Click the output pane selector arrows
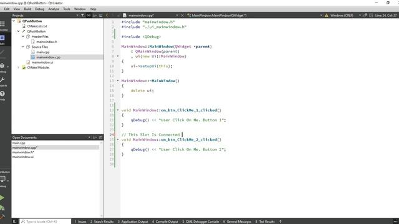This screenshot has width=399, height=224. coord(280,222)
